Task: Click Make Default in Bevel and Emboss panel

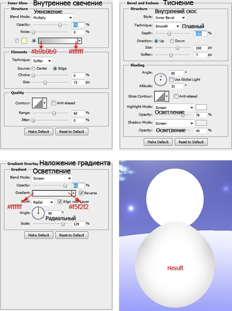Action: point(158,142)
